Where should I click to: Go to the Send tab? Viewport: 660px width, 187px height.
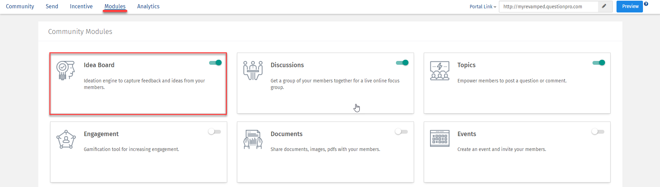pyautogui.click(x=52, y=6)
